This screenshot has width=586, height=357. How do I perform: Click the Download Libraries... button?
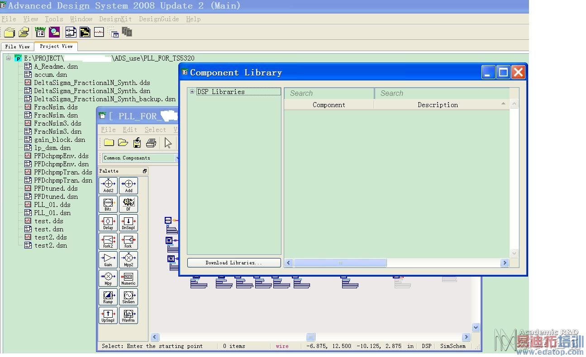[x=234, y=263]
